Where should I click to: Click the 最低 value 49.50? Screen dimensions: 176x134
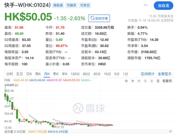point(19,33)
